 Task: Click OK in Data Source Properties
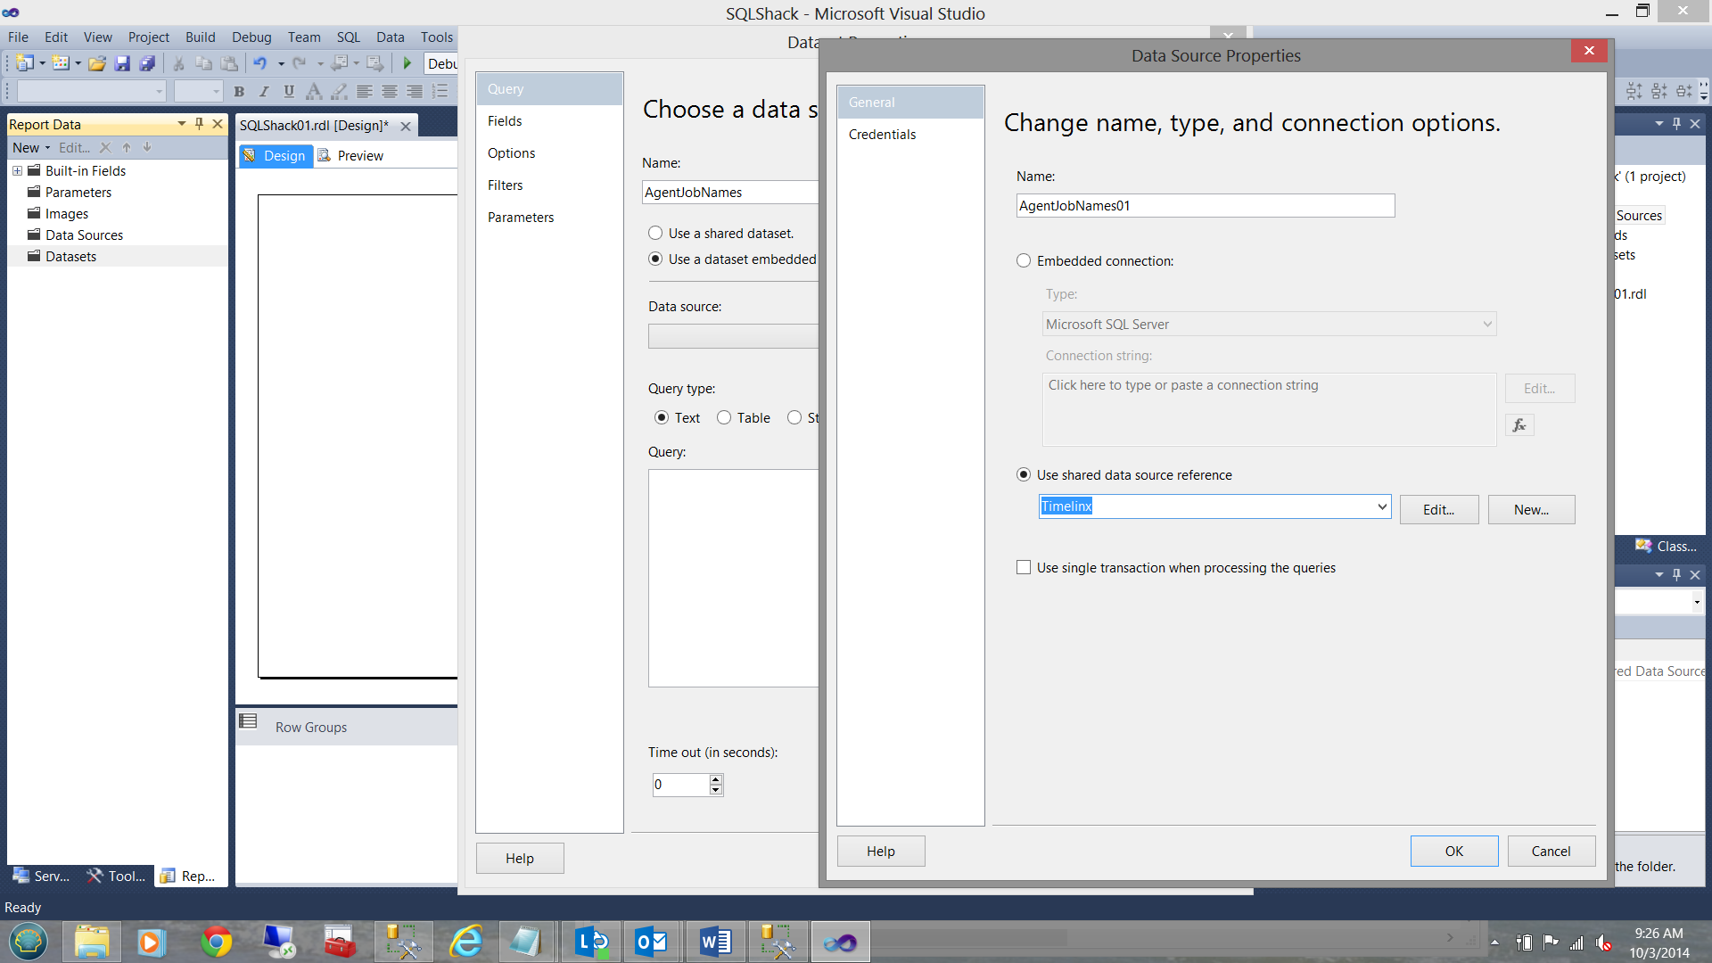[x=1453, y=852]
